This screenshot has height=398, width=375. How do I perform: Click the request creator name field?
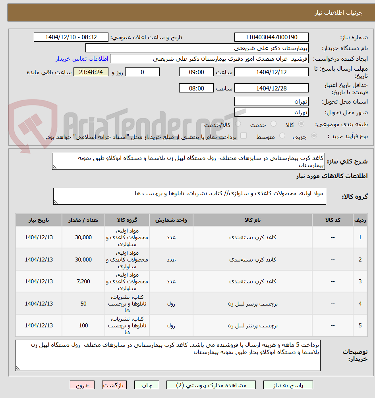point(209,59)
